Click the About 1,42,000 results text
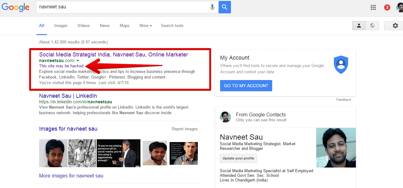 pyautogui.click(x=73, y=42)
